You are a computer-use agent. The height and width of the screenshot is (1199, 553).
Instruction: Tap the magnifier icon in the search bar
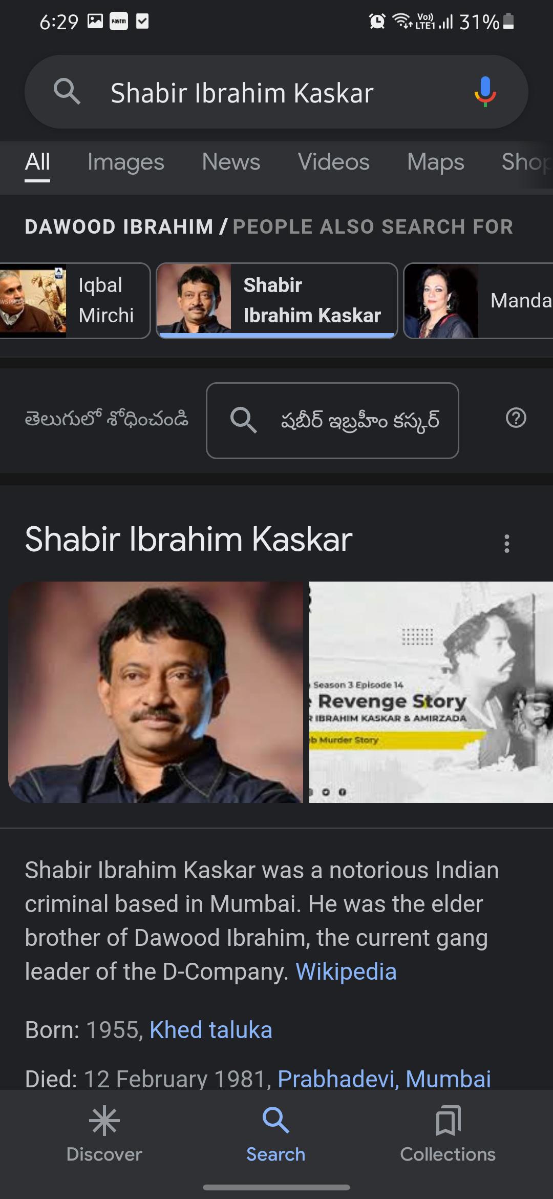pos(67,92)
